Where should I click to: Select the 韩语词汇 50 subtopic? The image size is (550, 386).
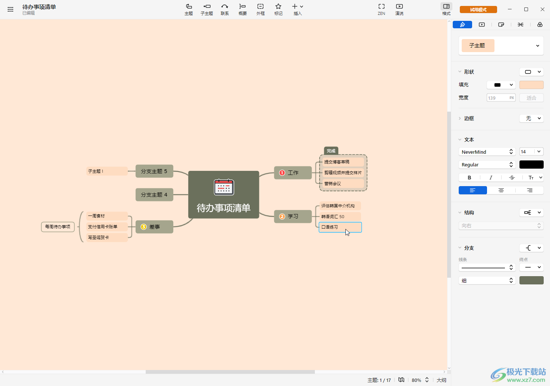(340, 217)
